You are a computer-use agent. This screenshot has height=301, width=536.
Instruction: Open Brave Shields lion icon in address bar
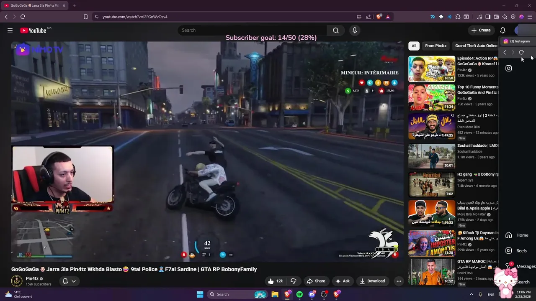point(379,17)
